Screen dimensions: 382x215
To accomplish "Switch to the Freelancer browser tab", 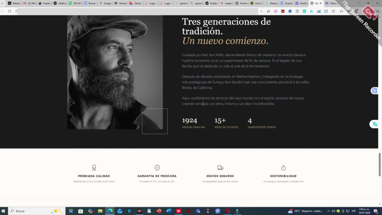I will tap(45, 3).
